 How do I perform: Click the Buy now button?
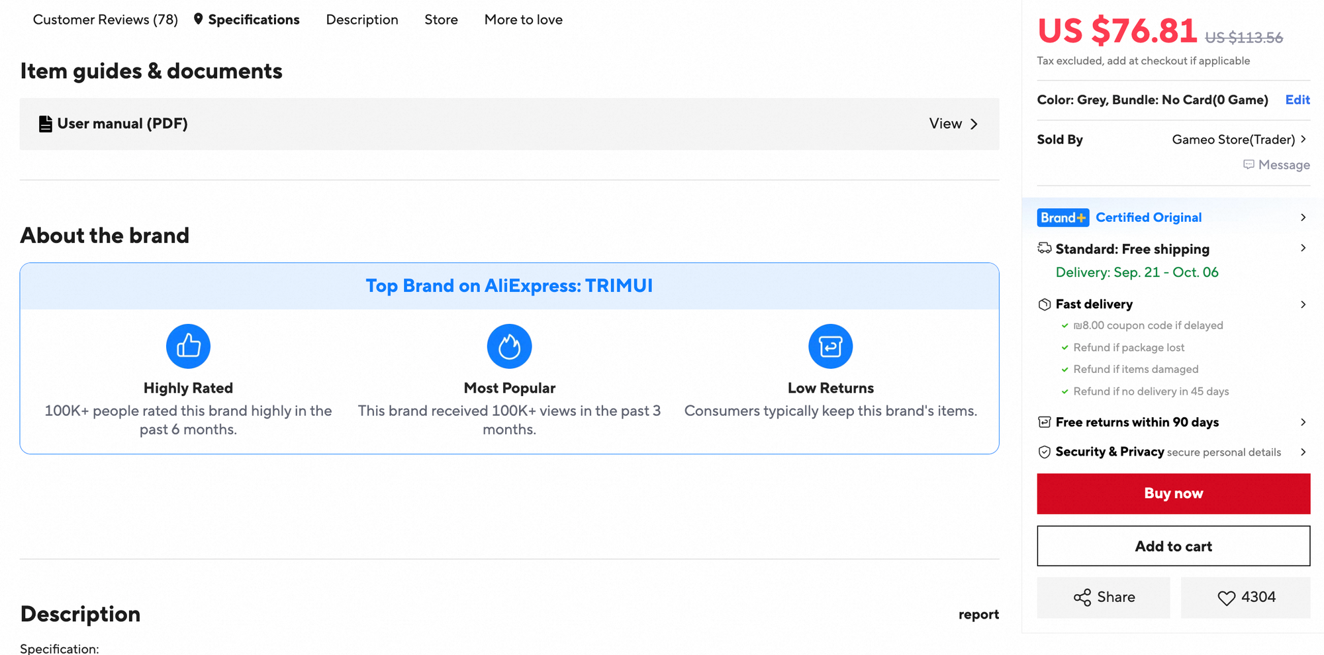coord(1173,493)
